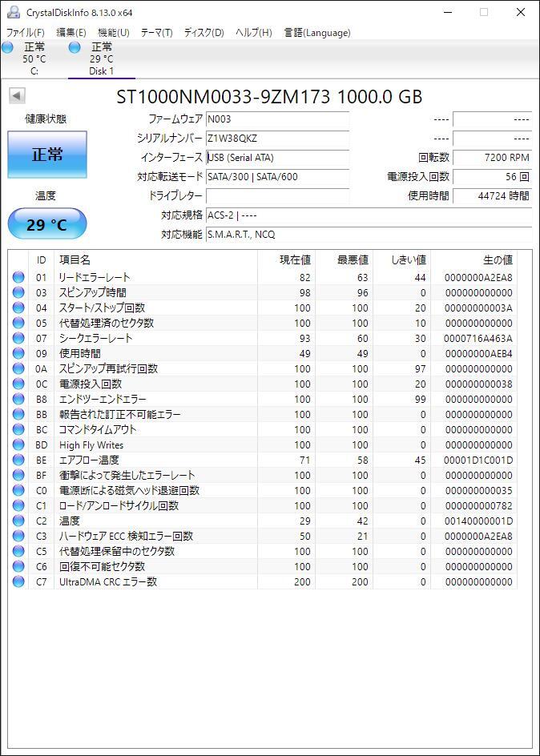Click raw value 000000000782

click(478, 506)
